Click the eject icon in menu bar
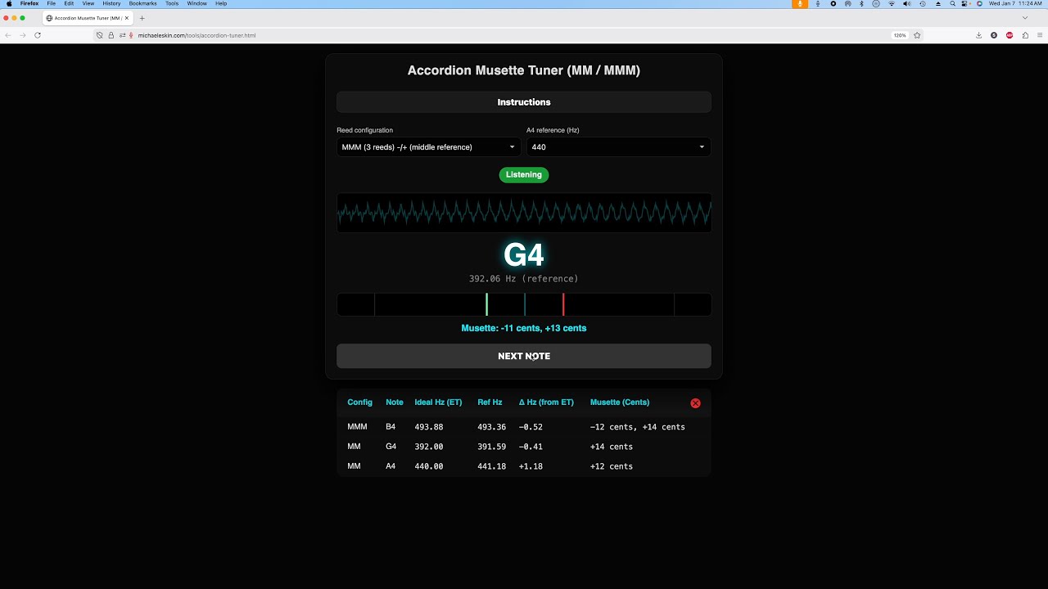The image size is (1048, 589). pyautogui.click(x=937, y=3)
